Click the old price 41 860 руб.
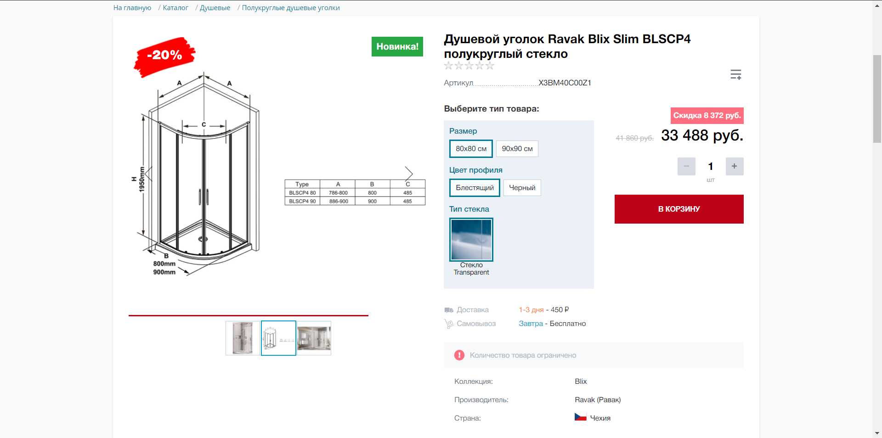The width and height of the screenshot is (882, 438). pos(635,138)
